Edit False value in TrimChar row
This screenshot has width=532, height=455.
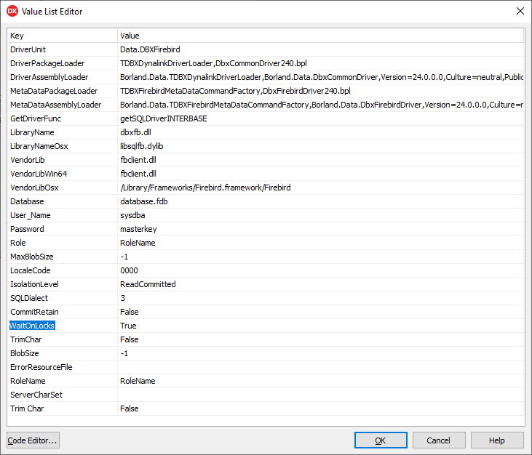click(x=321, y=339)
